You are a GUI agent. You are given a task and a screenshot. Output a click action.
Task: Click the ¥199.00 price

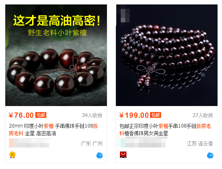click(134, 115)
